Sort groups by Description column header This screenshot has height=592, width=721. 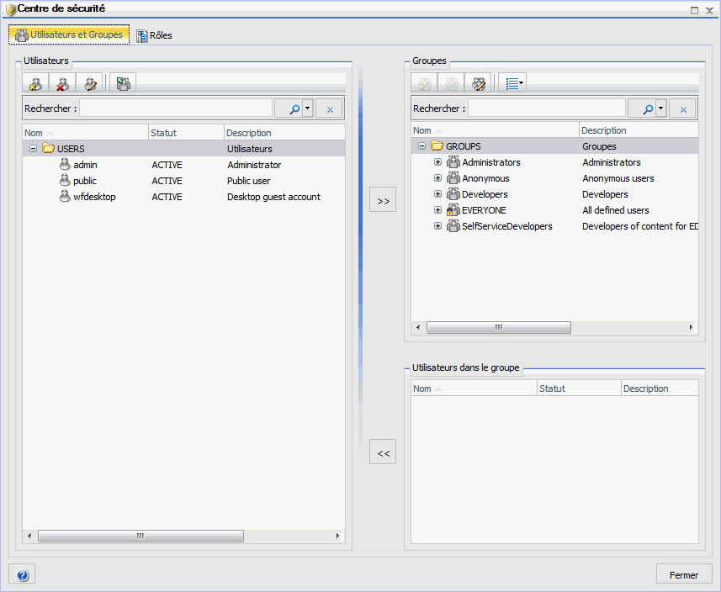(639, 130)
